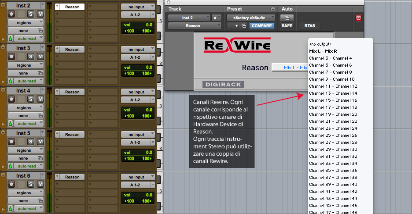
Task: Open Inst 2 auto read automation dropdown
Action: click(29, 39)
